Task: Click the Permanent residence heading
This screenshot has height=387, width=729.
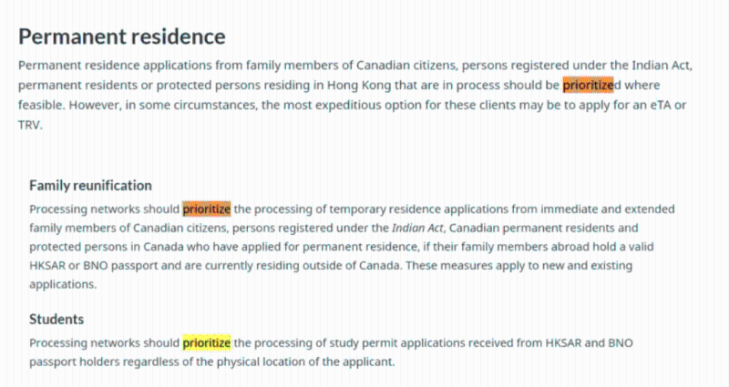Action: (122, 36)
